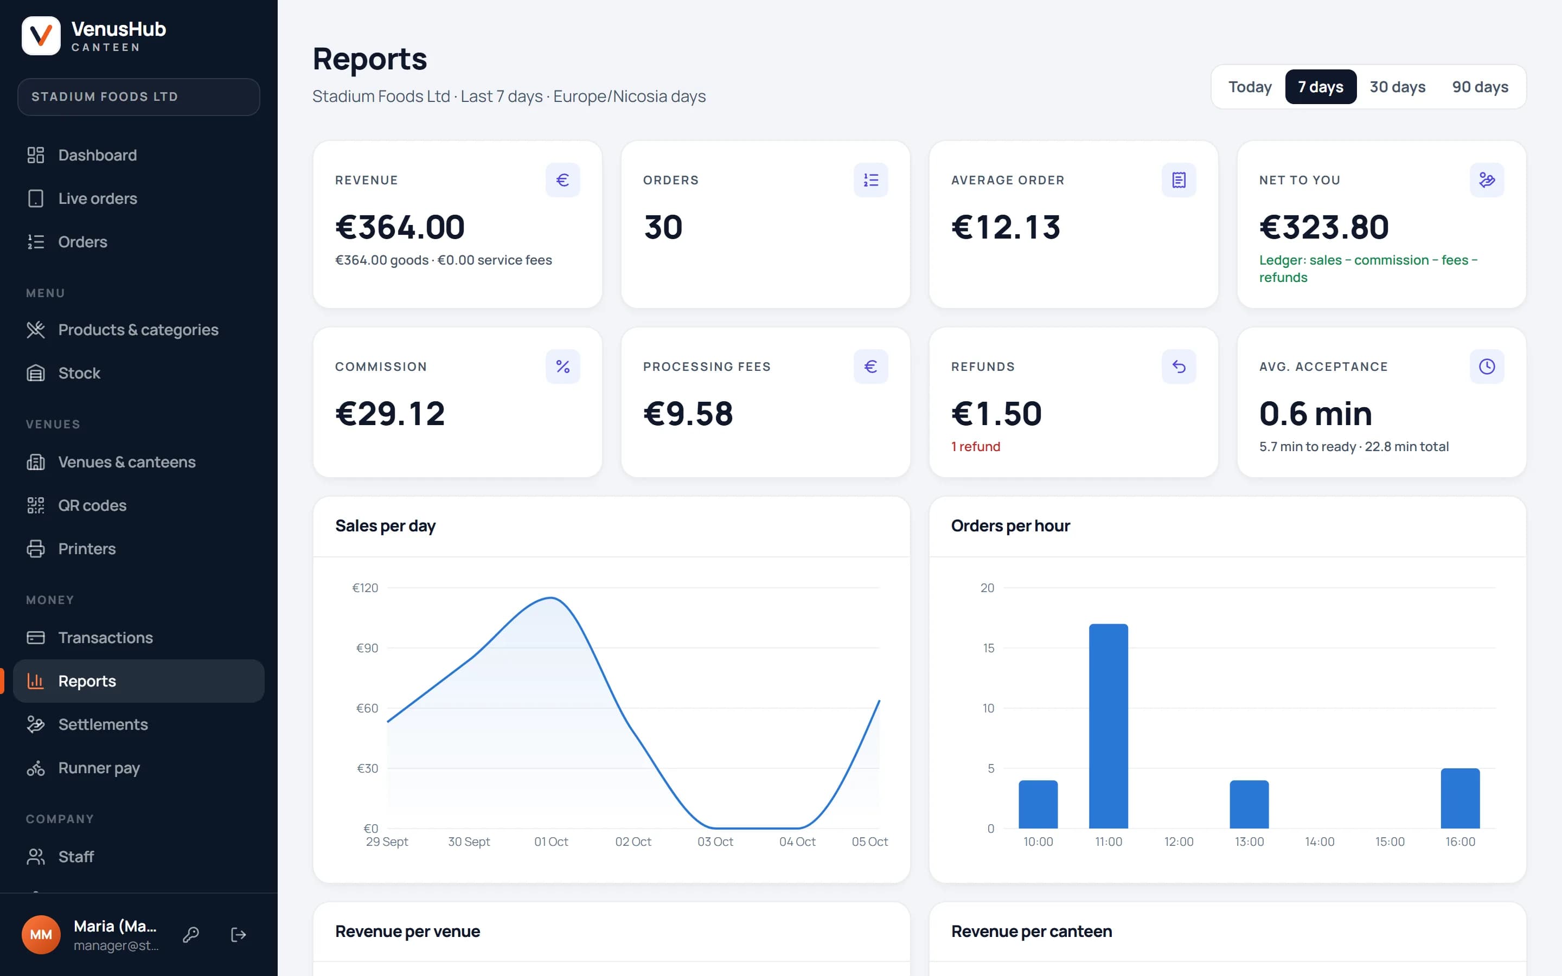1562x976 pixels.
Task: Open Products & categories
Action: pyautogui.click(x=138, y=330)
